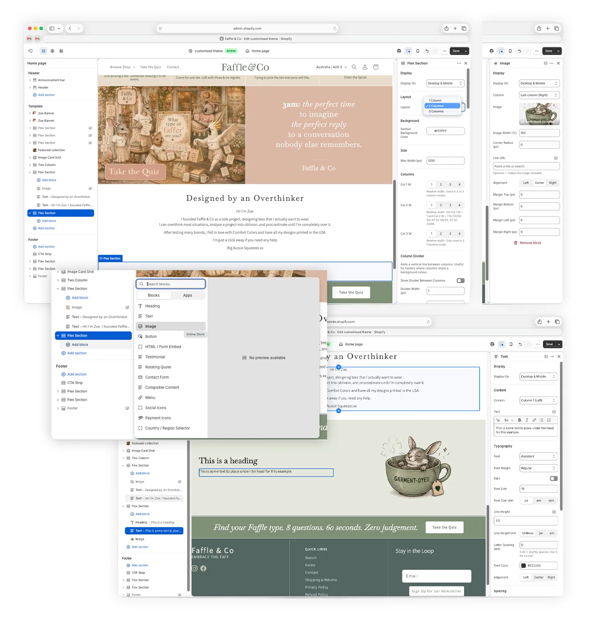Screen dimensions: 604x621
Task: Open the storefront cart icon
Action: click(376, 67)
